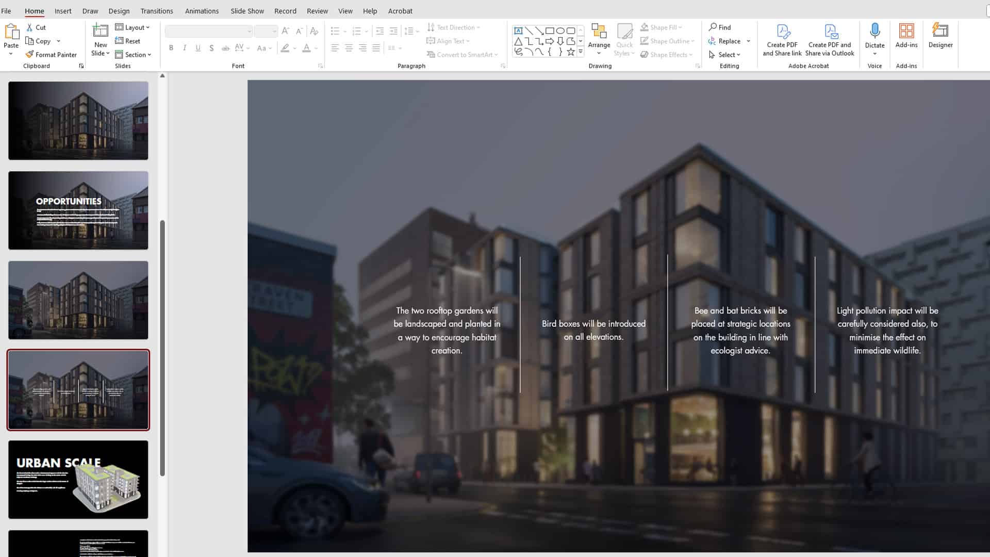
Task: Toggle italic formatting
Action: (185, 48)
